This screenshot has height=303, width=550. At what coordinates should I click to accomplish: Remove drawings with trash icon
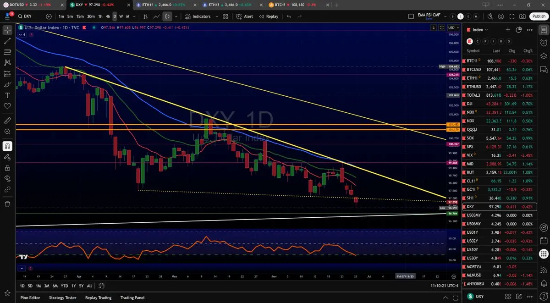[x=7, y=204]
